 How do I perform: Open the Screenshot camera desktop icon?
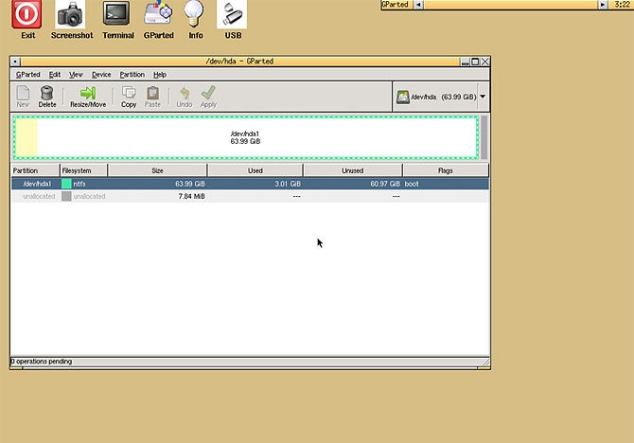click(x=69, y=16)
